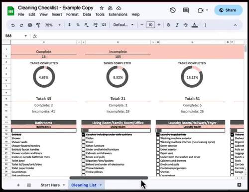
Task: Click the document title text
Action: 56,8
